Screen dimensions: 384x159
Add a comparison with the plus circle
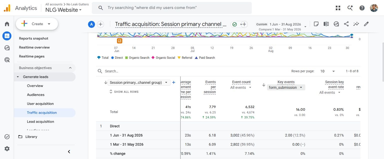(100, 24)
